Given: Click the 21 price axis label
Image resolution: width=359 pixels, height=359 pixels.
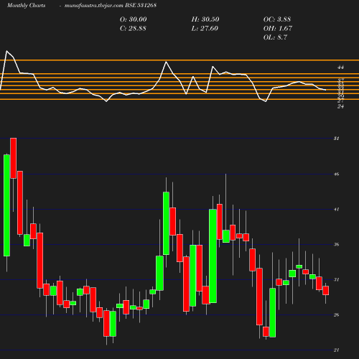Looking at the screenshot, I should pos(337,350).
